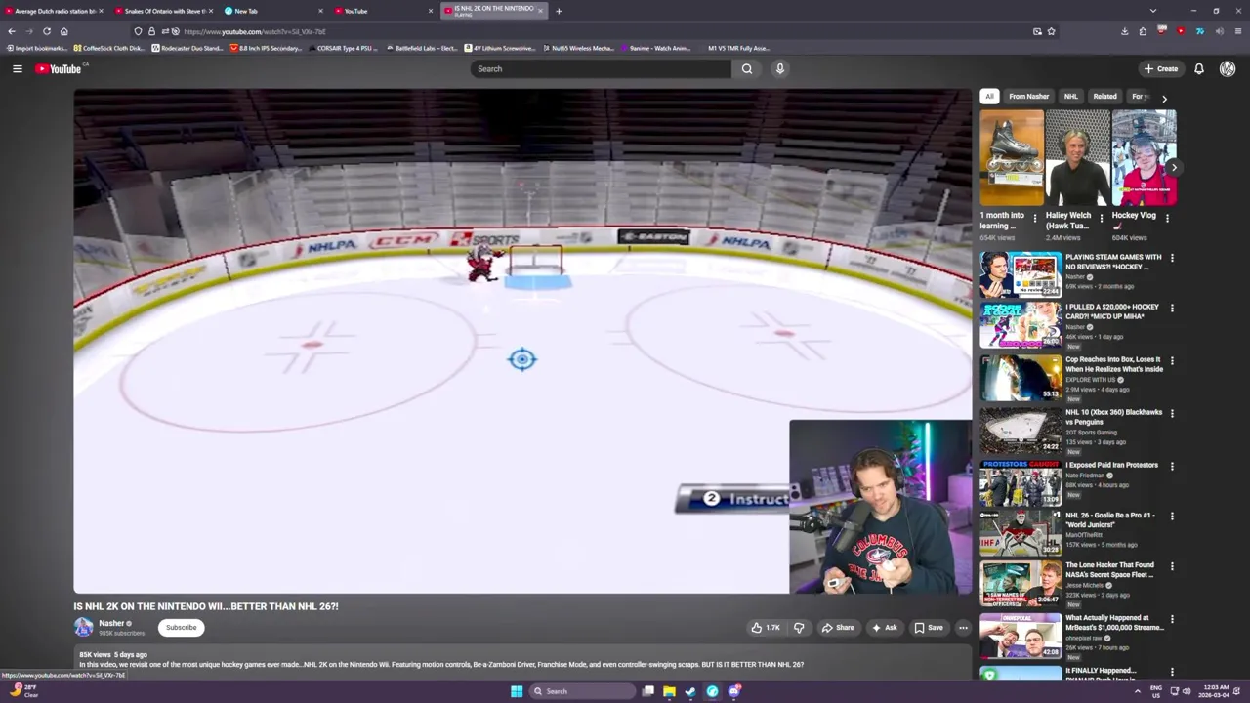Select the Related filter chip

pos(1104,97)
